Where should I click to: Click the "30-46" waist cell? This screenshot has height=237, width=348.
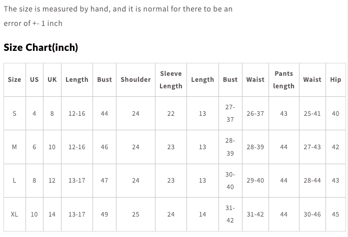point(312,214)
